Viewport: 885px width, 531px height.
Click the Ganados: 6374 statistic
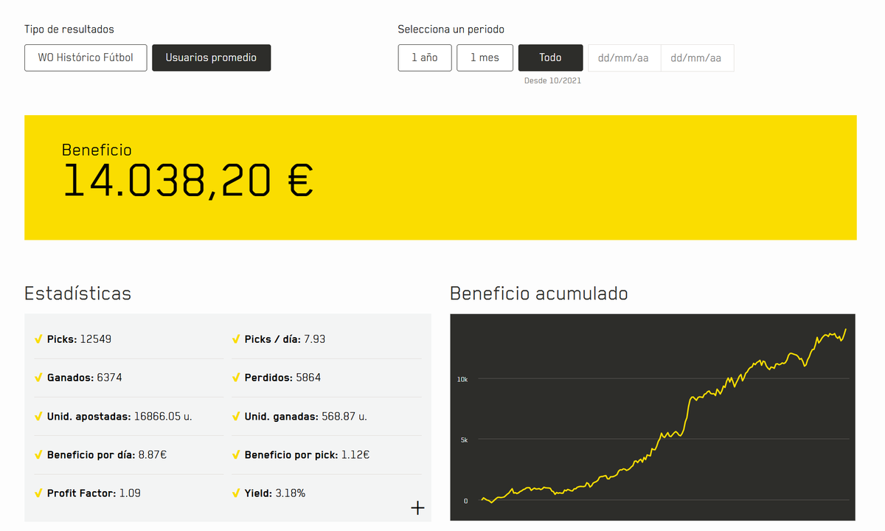click(x=84, y=378)
